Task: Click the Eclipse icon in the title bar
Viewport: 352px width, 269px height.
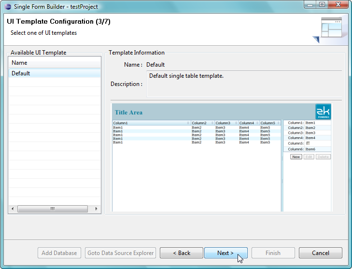Action: coord(7,7)
